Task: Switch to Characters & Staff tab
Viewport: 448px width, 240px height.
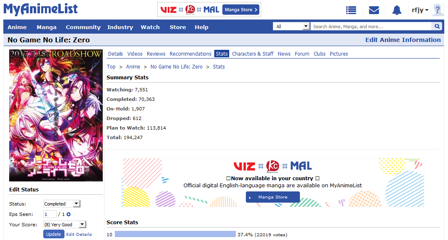Action: [252, 54]
